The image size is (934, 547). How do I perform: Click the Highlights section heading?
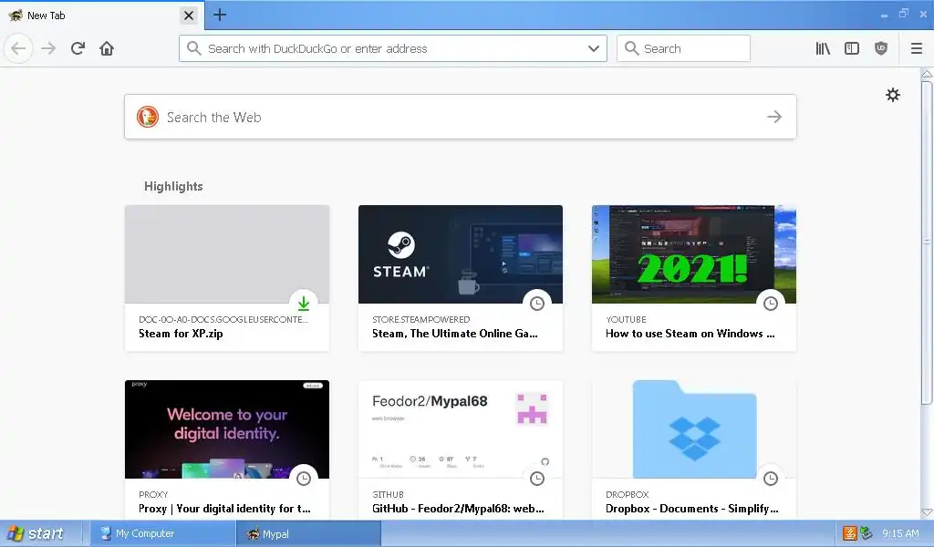pyautogui.click(x=173, y=186)
